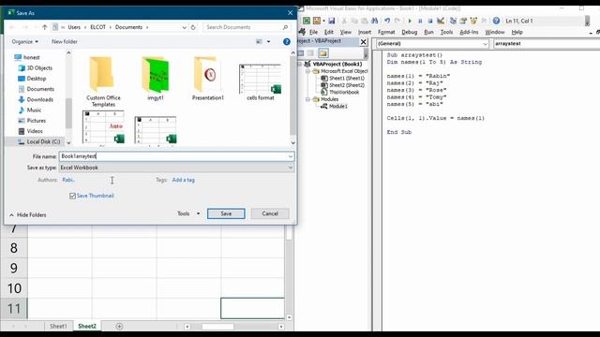Click the refresh icon beside the address bar
Screen dimensions: 600x337
coord(193,27)
